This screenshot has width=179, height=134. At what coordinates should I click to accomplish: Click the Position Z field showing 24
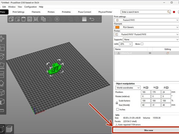pyautogui.click(x=166, y=92)
